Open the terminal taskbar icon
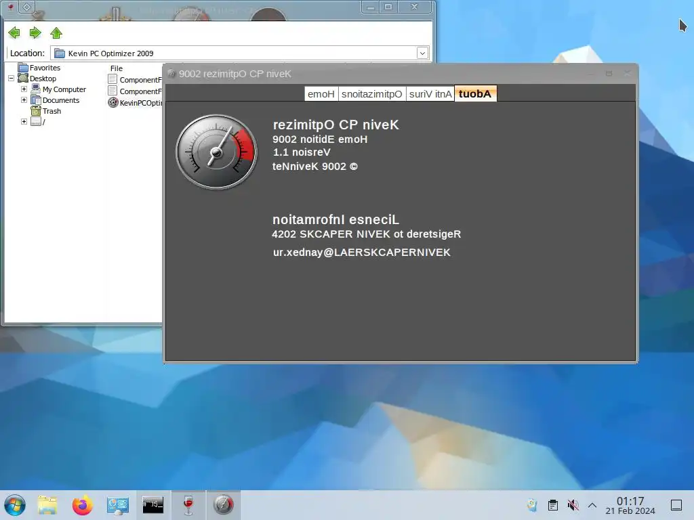 [152, 504]
